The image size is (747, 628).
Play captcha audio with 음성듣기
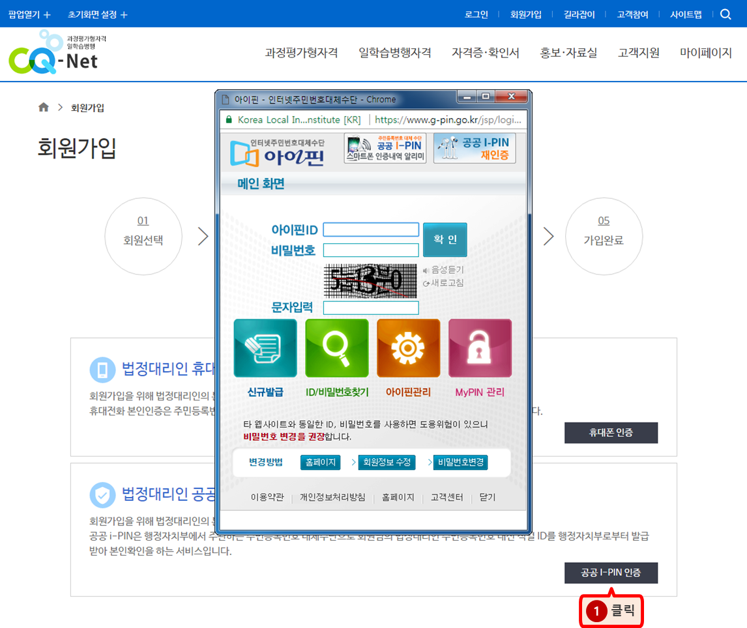point(443,270)
